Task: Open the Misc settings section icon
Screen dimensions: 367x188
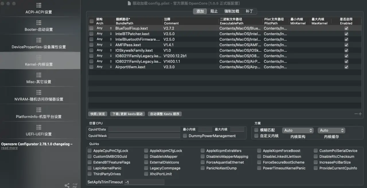Action: (x=39, y=75)
